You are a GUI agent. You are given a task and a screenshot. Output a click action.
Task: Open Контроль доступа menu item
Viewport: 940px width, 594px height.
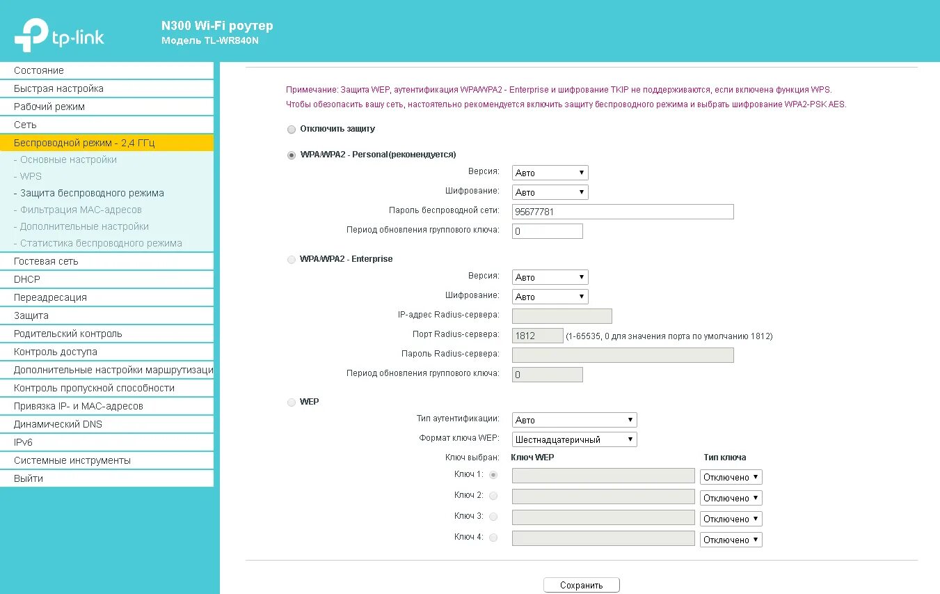point(106,352)
